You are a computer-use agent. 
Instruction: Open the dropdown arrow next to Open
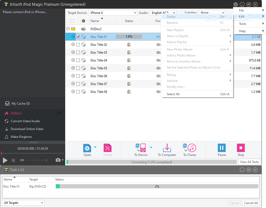[x=95, y=147]
